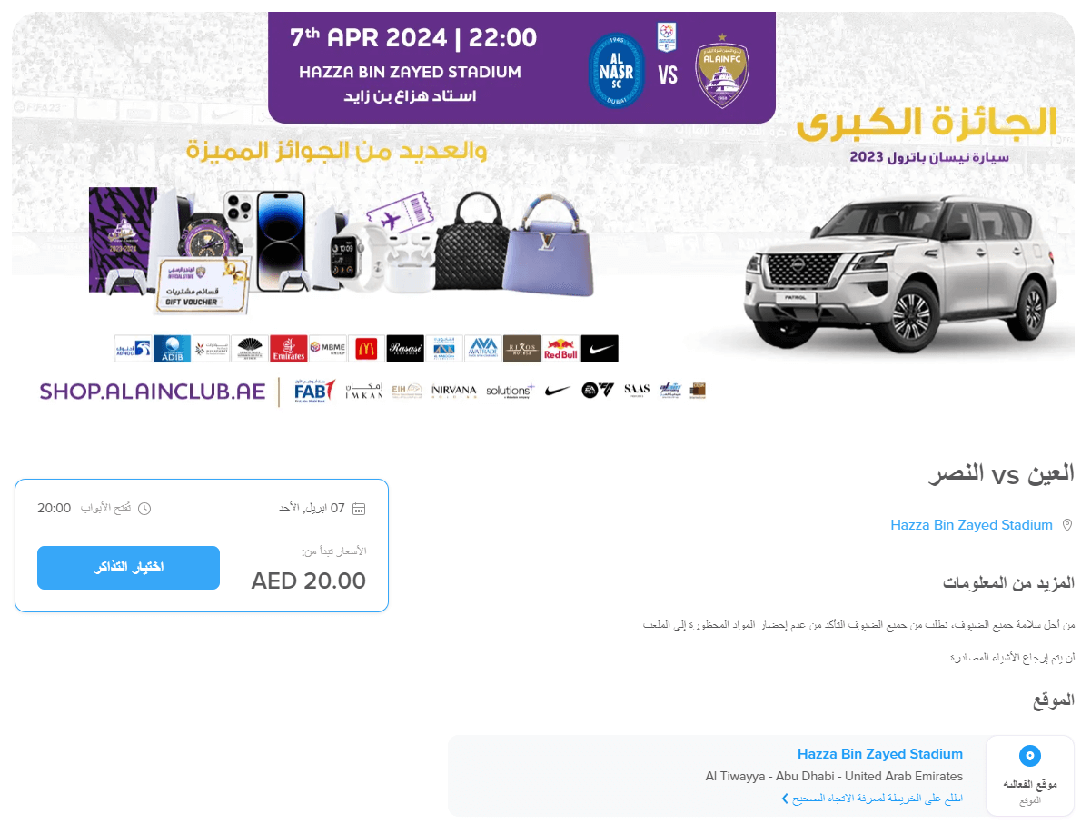Image resolution: width=1091 pixels, height=824 pixels.
Task: Click the Al Ain FC club crest
Action: (722, 71)
